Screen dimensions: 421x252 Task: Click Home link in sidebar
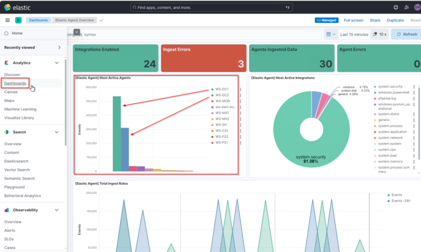[x=17, y=33]
